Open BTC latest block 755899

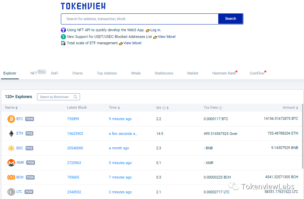point(73,119)
